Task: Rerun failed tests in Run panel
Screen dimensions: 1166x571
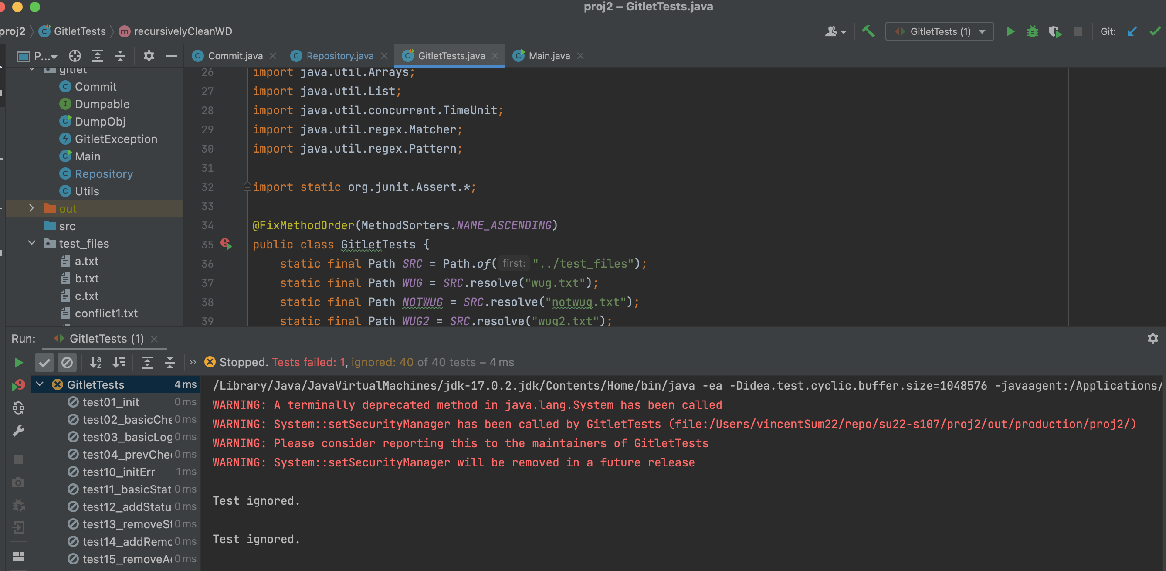Action: [x=19, y=385]
